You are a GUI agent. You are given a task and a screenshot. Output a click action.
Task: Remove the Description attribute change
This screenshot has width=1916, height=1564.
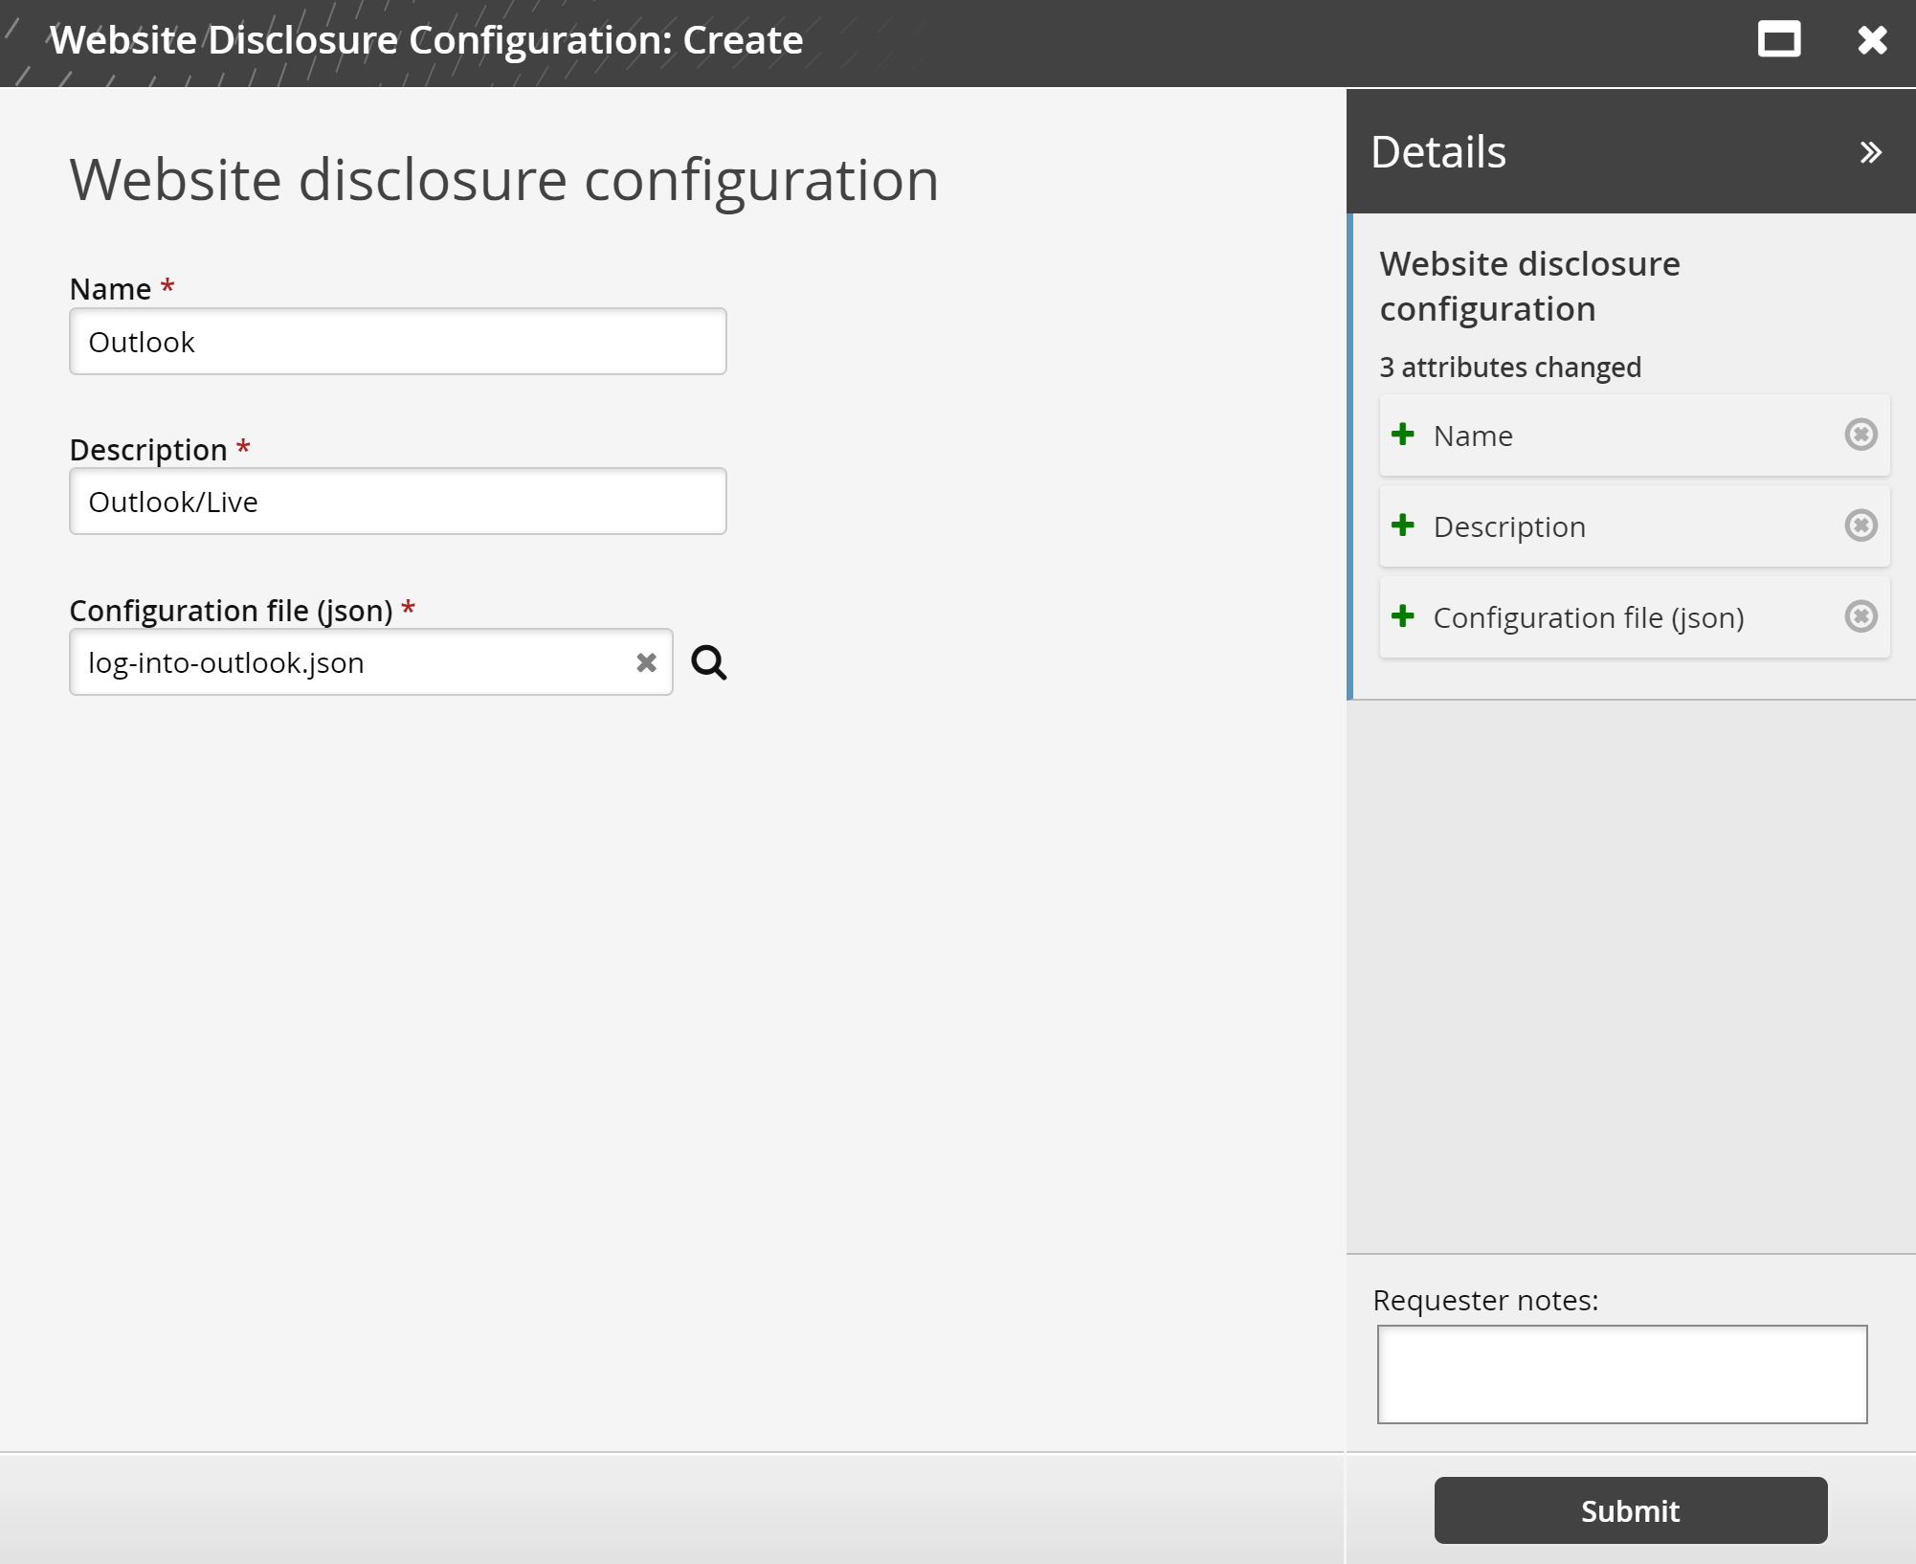1861,525
